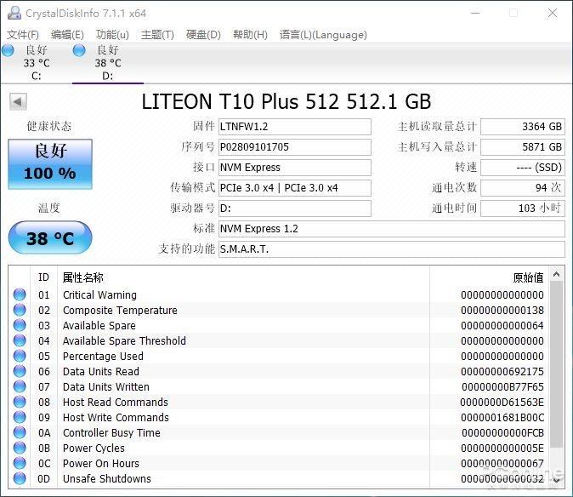Click the scrollbar up arrow in attribute list
The width and height of the screenshot is (573, 497).
556,274
